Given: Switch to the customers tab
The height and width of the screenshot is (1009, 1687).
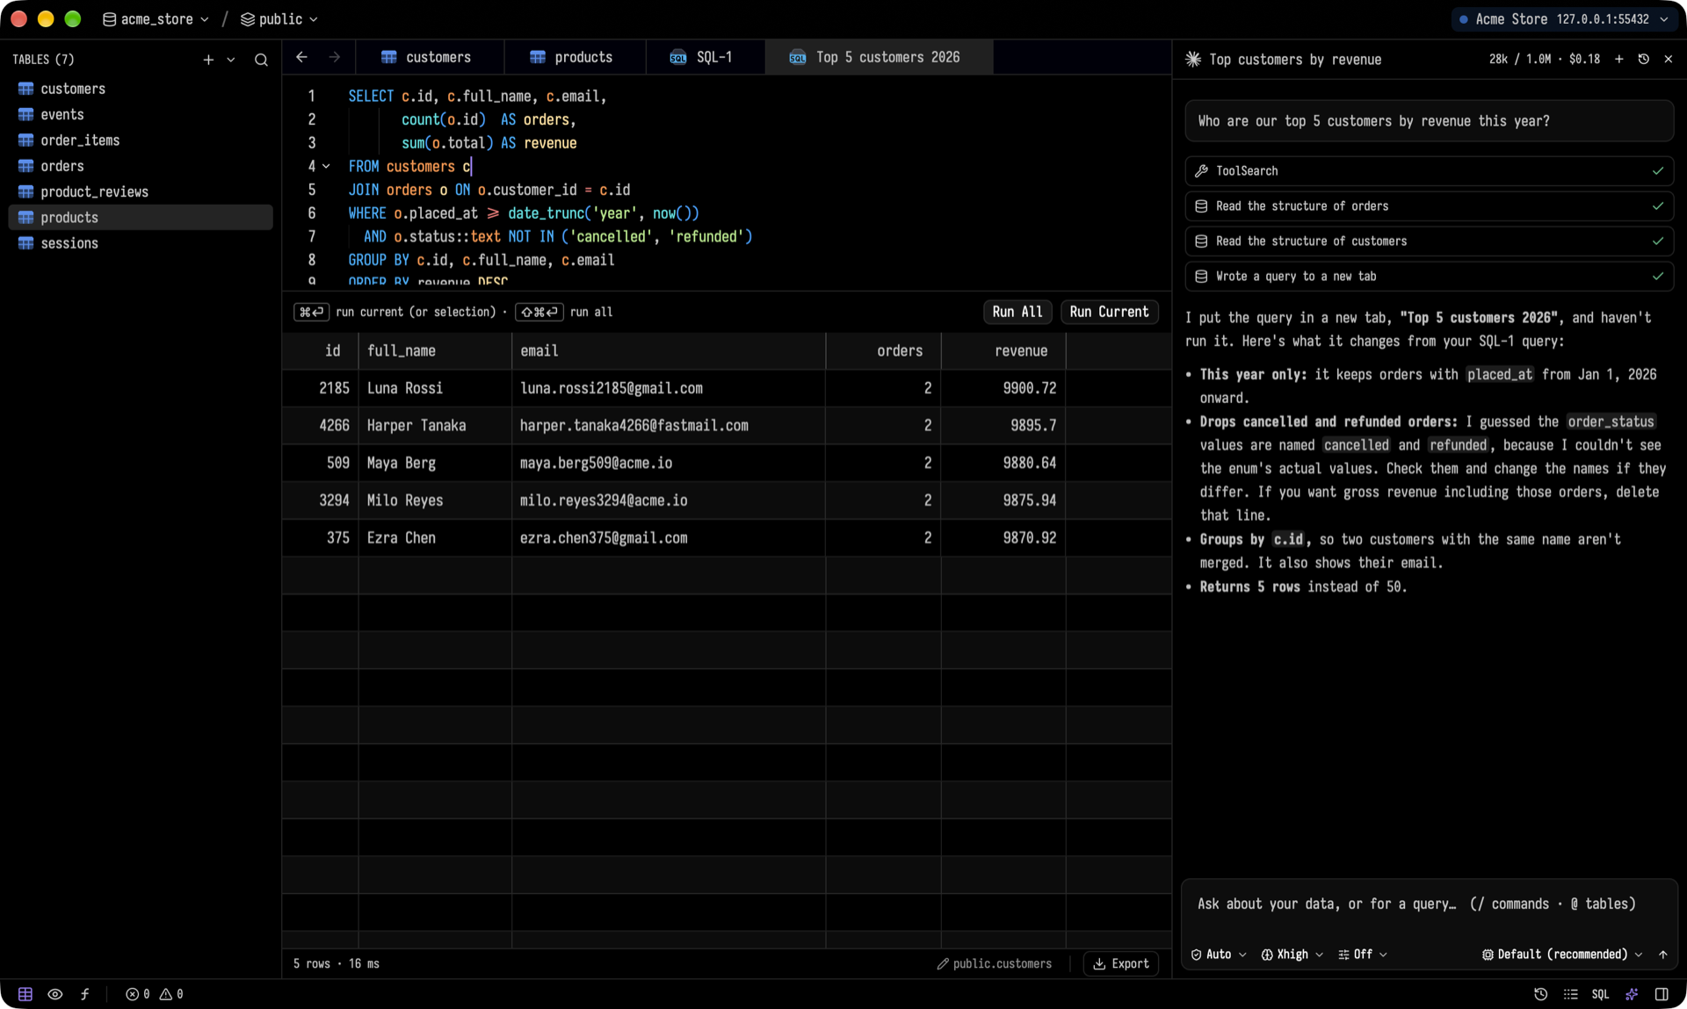Looking at the screenshot, I should coord(431,57).
